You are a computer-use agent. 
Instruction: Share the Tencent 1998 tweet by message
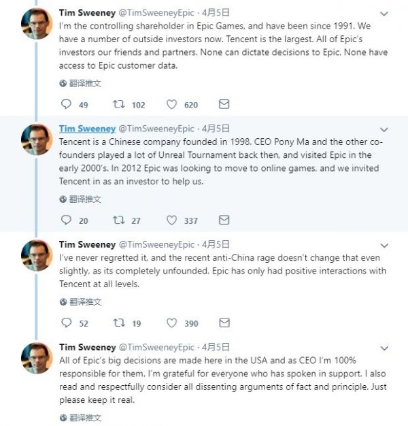224,220
